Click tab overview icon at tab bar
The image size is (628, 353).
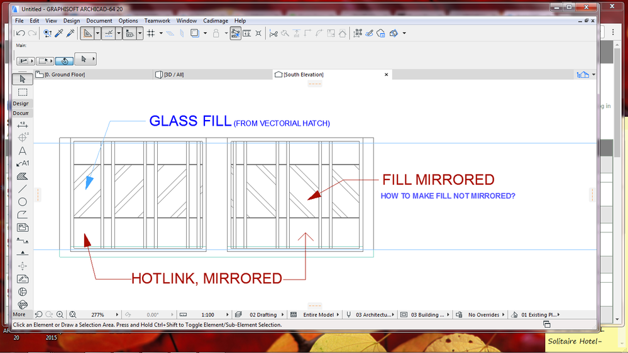583,75
